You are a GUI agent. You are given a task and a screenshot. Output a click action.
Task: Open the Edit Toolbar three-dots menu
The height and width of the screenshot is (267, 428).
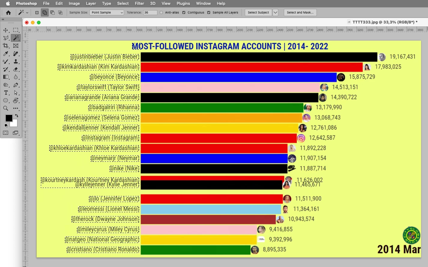click(16, 108)
